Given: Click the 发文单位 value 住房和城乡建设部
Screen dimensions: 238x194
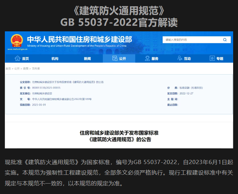Looking at the screenshot, I should tap(42, 93).
